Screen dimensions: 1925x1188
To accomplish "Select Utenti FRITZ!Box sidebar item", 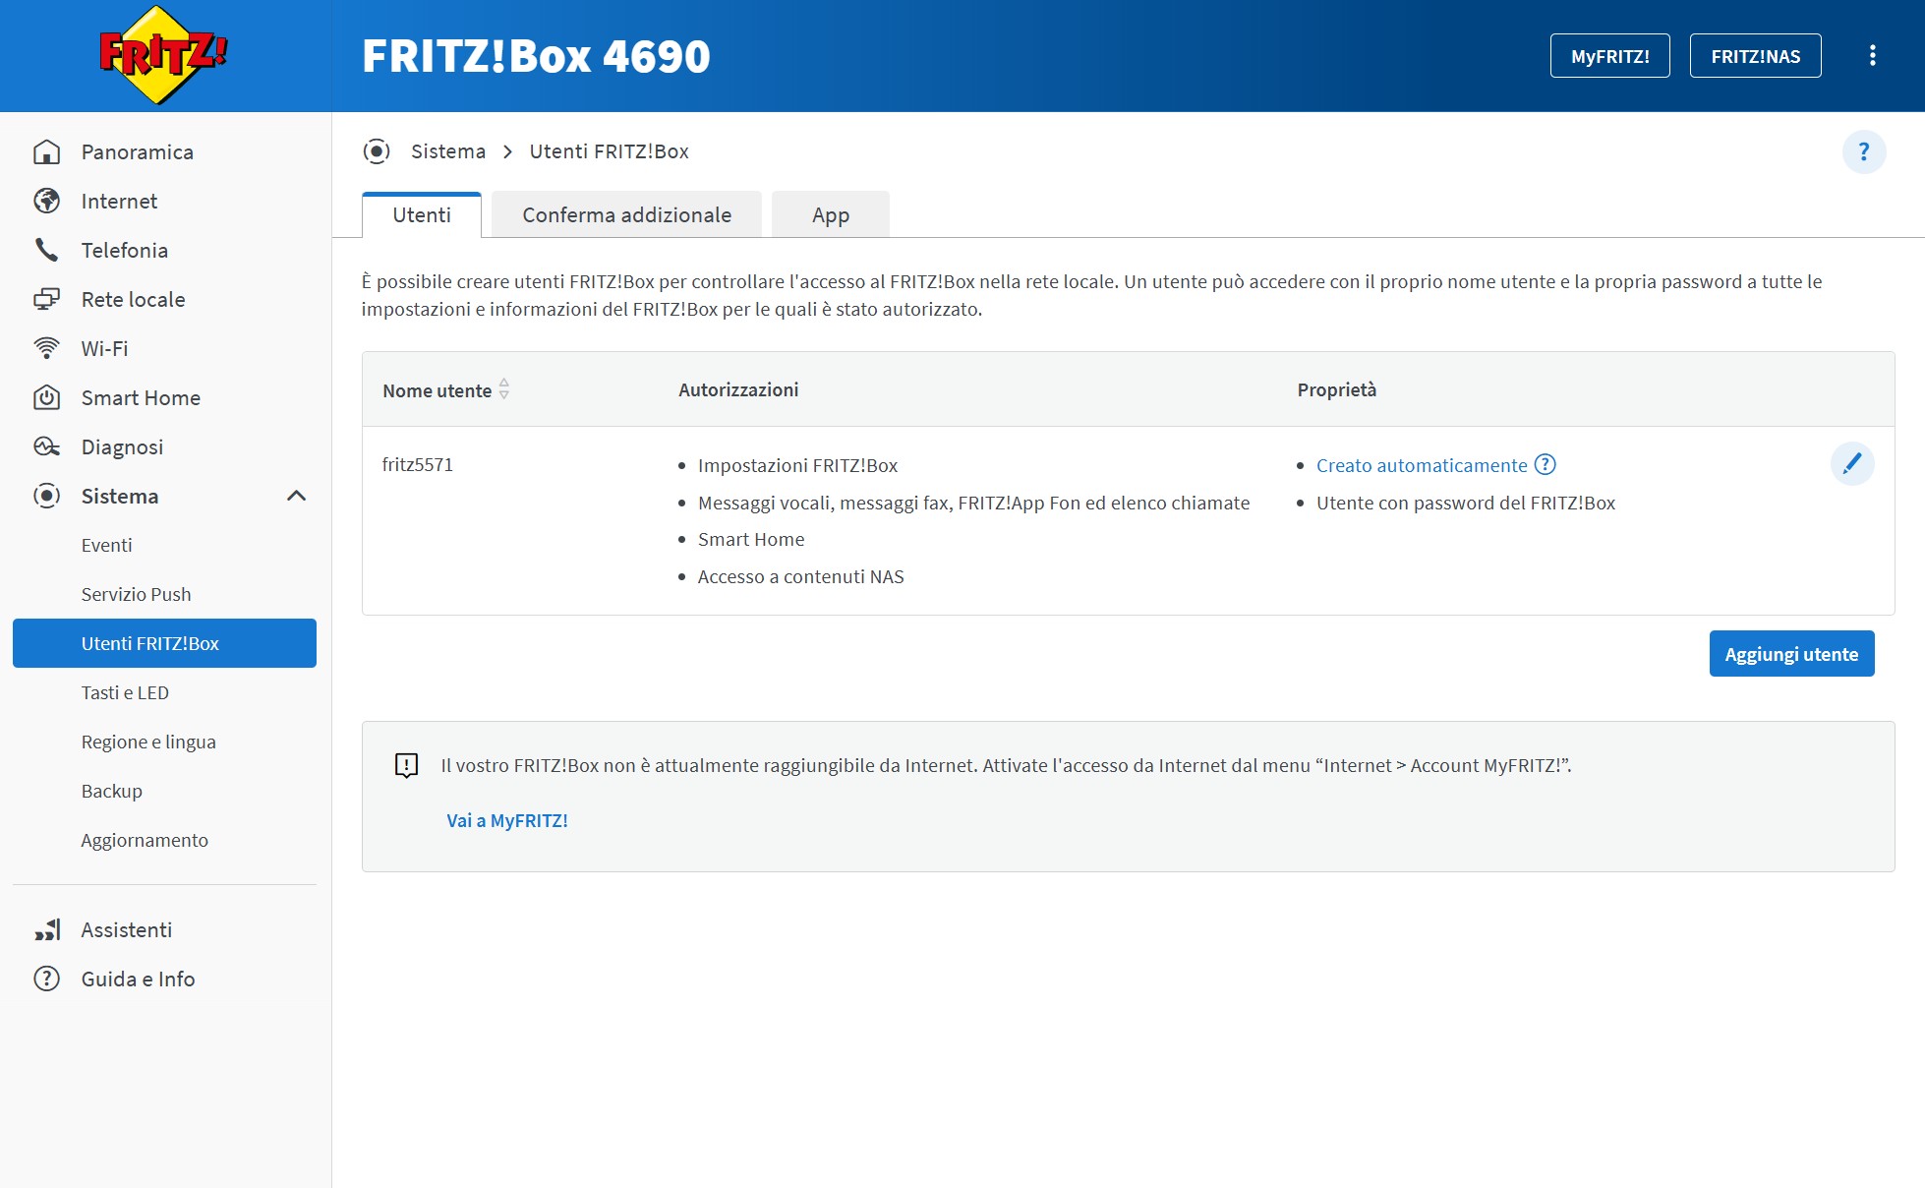I will [x=164, y=643].
